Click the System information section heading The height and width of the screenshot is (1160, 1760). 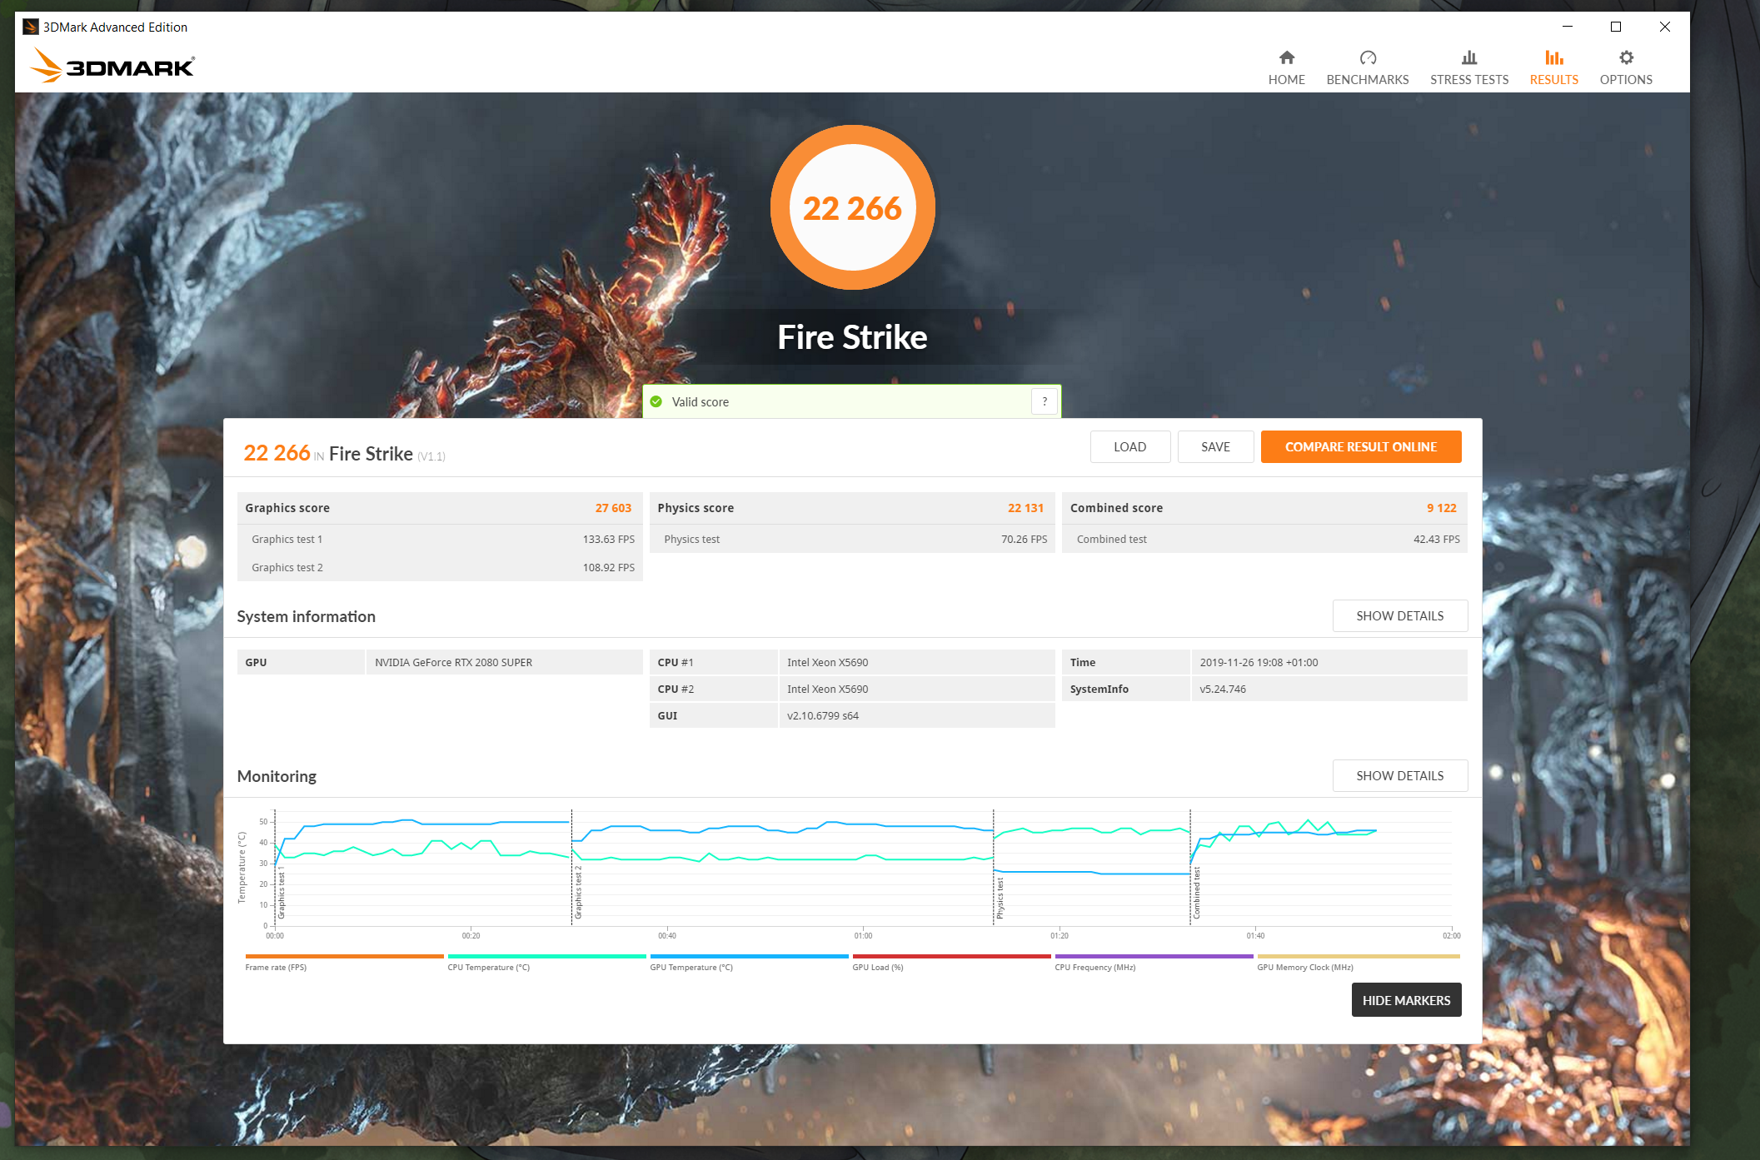(306, 616)
